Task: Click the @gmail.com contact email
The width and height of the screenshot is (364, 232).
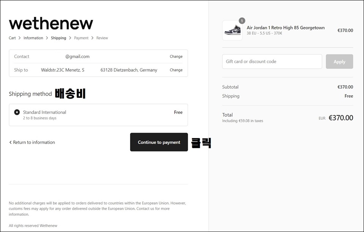Action: coord(77,56)
